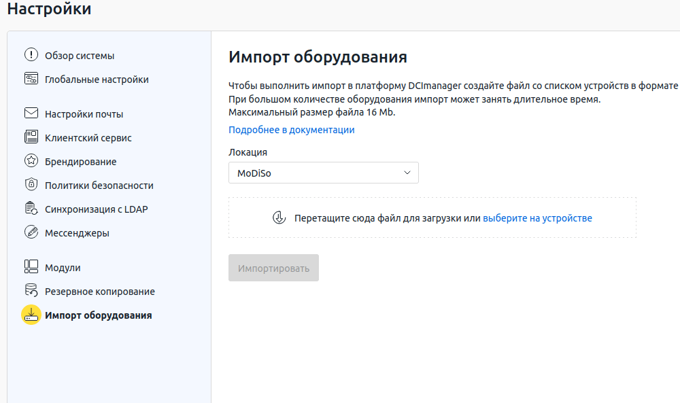The height and width of the screenshot is (403, 680).
Task: Open the Подробнее в документации link
Action: tap(291, 130)
